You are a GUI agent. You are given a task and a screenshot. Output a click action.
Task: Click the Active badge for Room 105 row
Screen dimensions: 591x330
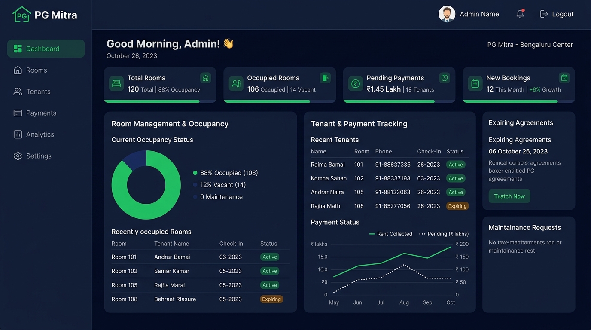pyautogui.click(x=270, y=285)
